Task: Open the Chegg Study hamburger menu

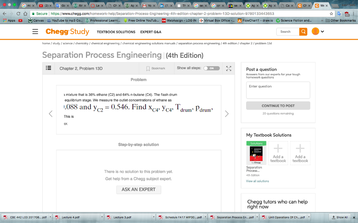Action: 35,31
